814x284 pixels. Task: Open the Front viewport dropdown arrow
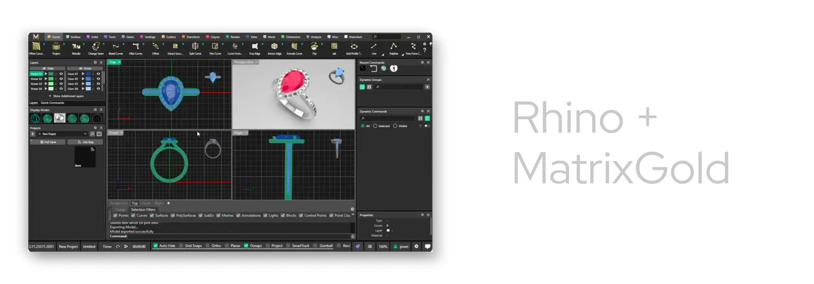[x=121, y=133]
